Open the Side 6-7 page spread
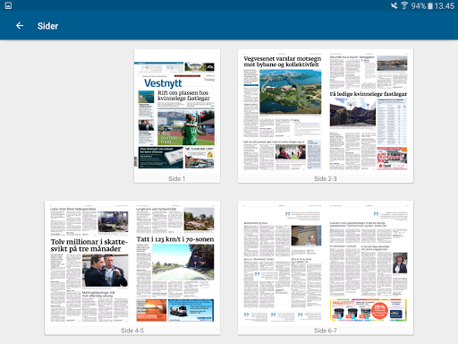 (x=326, y=268)
